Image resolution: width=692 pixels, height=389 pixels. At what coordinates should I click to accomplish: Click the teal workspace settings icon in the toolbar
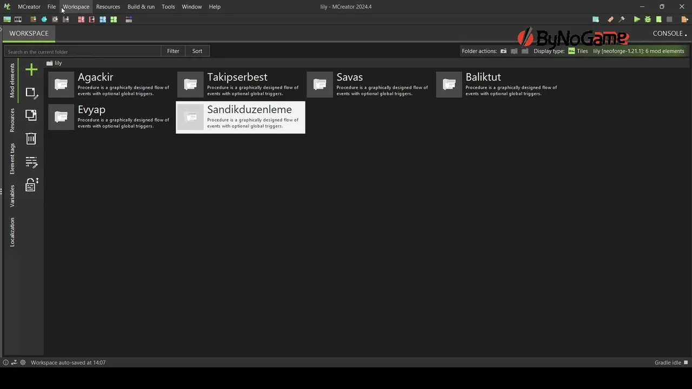tap(596, 19)
